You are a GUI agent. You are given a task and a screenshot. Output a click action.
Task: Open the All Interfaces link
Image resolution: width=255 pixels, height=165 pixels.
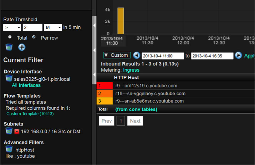coord(26,85)
